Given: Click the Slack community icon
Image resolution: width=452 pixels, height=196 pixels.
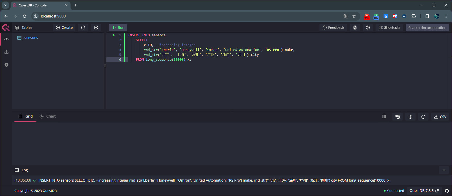Looking at the screenshot, I should point(355,28).
